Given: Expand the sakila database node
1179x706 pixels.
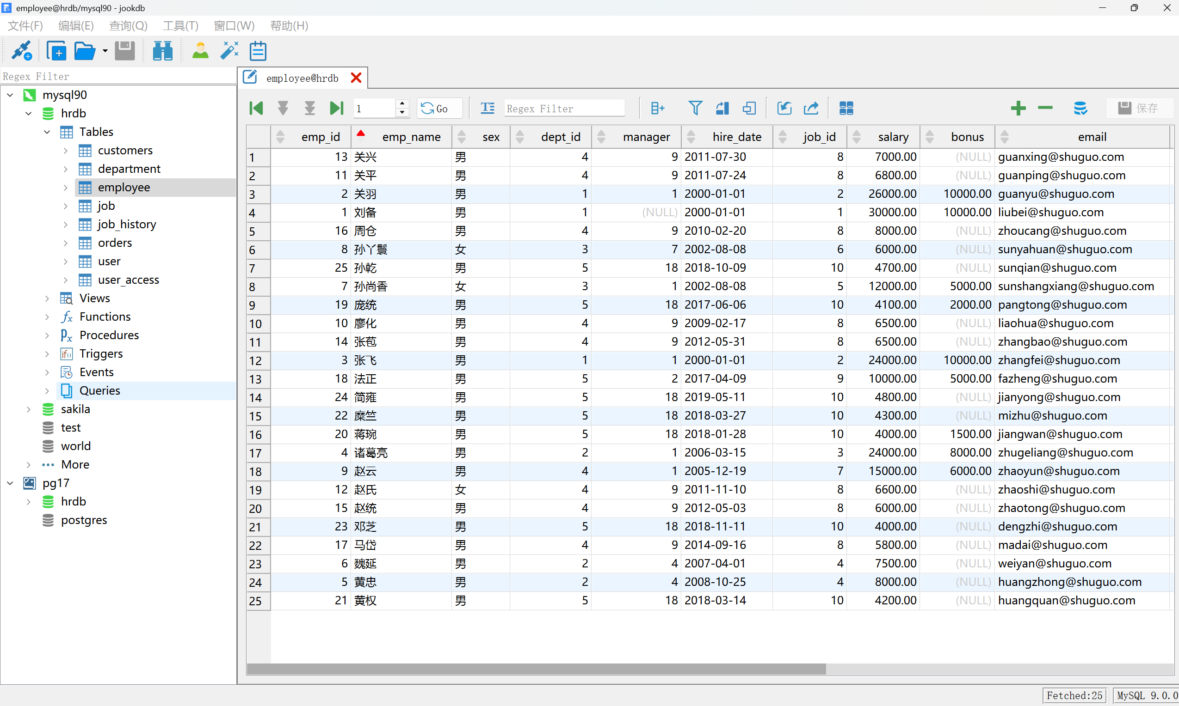Looking at the screenshot, I should [29, 409].
